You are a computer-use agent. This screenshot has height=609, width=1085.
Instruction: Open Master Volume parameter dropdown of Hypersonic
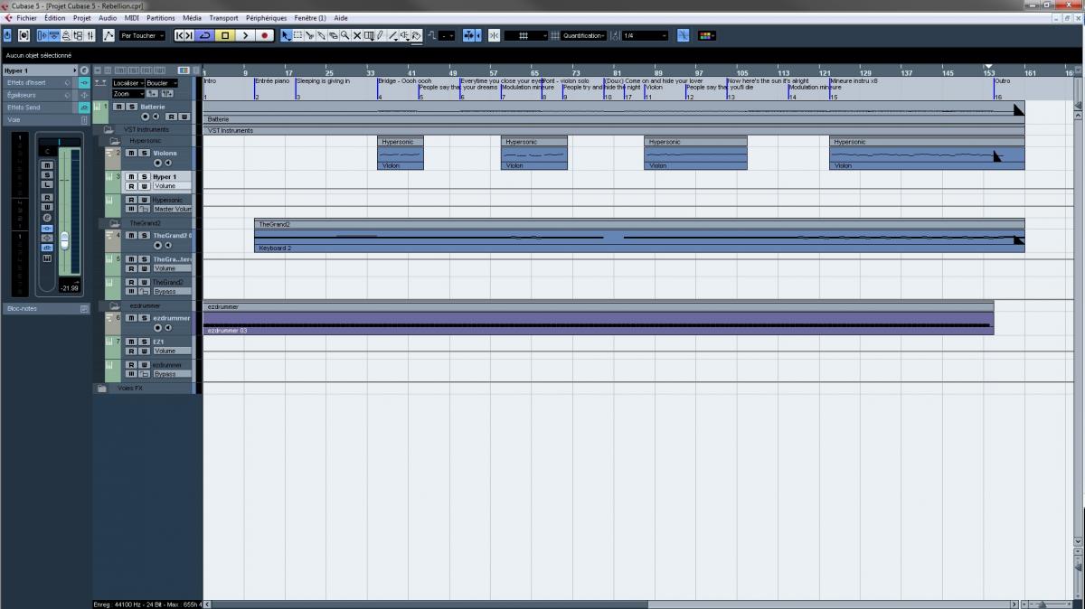coord(172,209)
